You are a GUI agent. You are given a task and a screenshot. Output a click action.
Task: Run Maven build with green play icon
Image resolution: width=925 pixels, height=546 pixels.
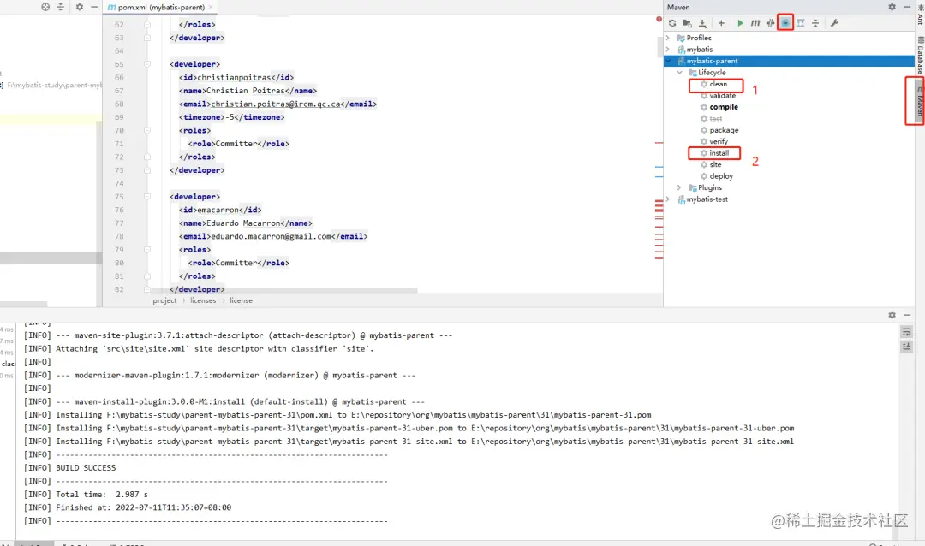pyautogui.click(x=740, y=23)
